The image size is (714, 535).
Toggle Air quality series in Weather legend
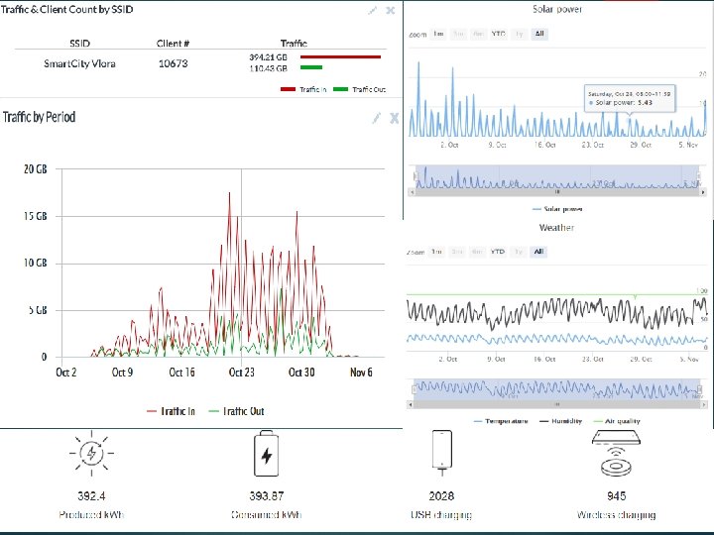tap(617, 421)
